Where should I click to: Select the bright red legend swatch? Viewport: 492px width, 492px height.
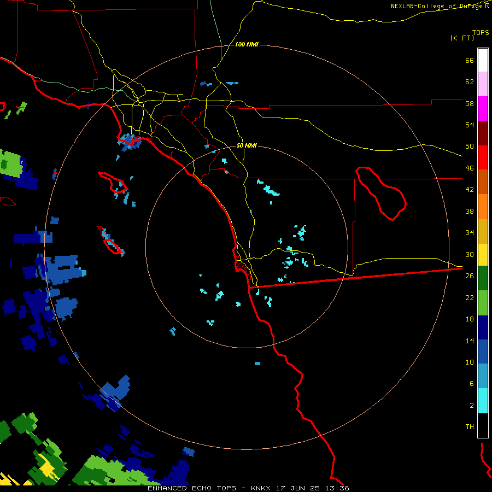483,157
